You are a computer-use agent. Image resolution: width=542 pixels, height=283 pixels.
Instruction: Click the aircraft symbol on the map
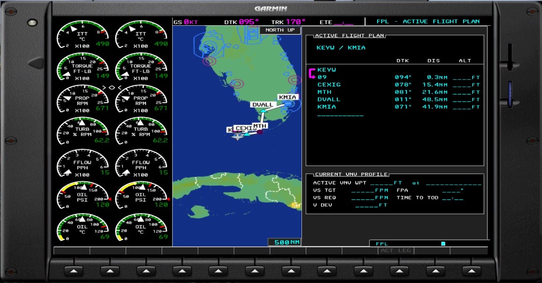click(237, 136)
